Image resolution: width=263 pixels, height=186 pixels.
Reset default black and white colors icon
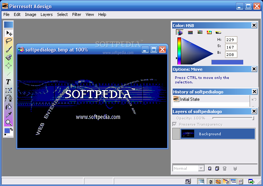pos(5,134)
